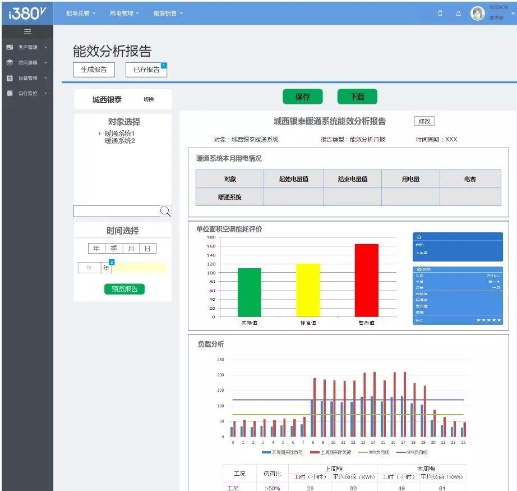517x491 pixels.
Task: Click the notification bell icon
Action: 458,13
